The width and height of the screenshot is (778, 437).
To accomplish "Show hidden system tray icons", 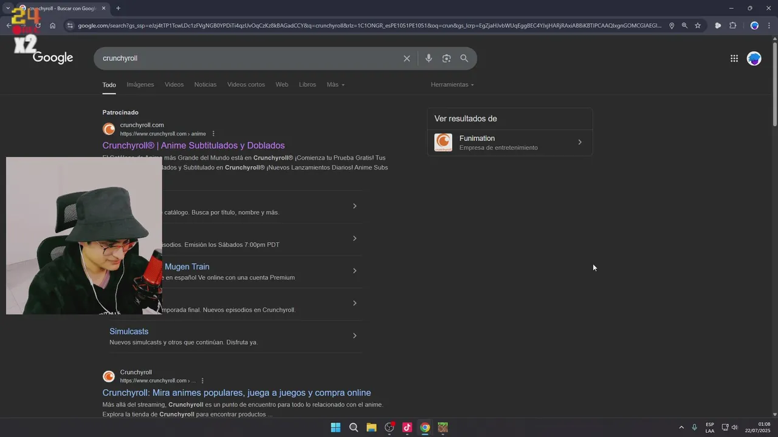I will pyautogui.click(x=681, y=427).
